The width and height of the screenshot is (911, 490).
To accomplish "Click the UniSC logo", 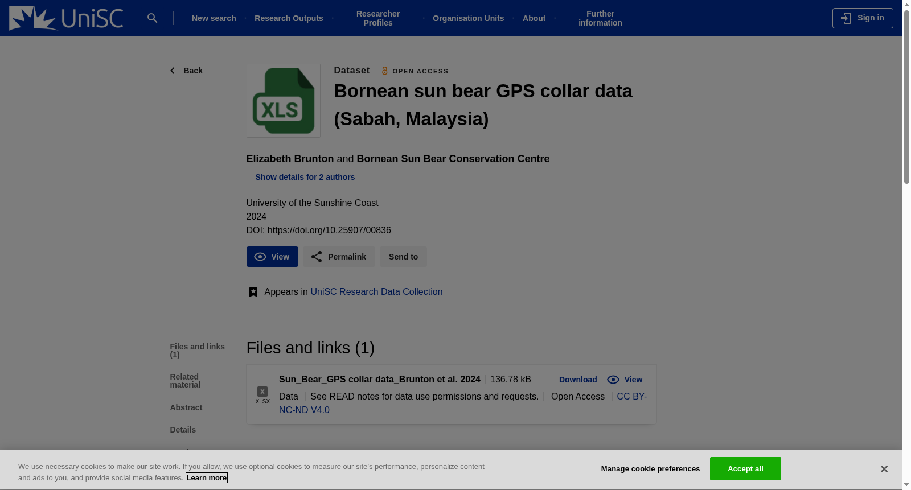I will (66, 18).
